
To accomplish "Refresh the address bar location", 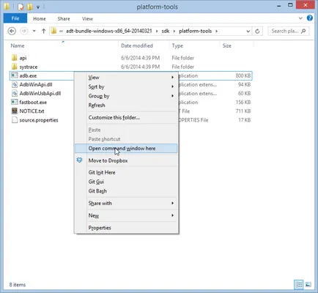I will pyautogui.click(x=257, y=31).
